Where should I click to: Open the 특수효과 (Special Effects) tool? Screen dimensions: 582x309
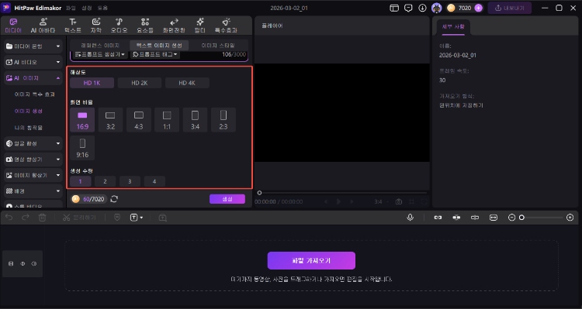point(226,26)
